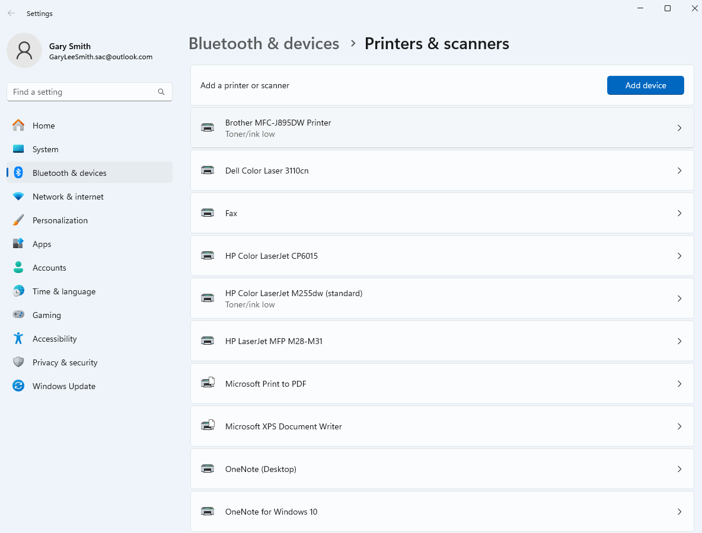Screen dimensions: 702x533
Task: Open Windows Update
Action: click(x=64, y=386)
